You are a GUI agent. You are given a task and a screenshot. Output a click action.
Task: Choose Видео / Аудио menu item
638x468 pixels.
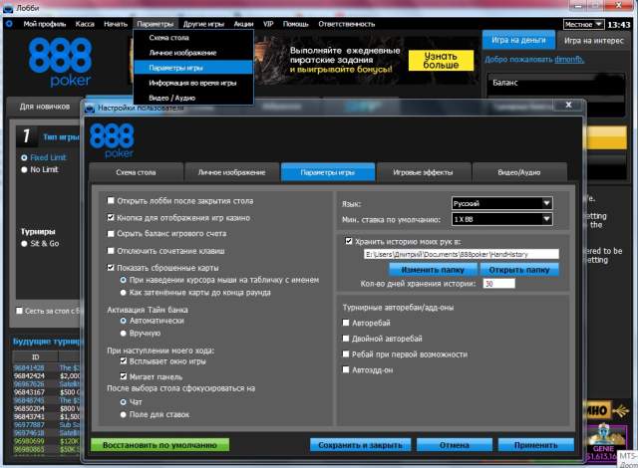point(193,98)
